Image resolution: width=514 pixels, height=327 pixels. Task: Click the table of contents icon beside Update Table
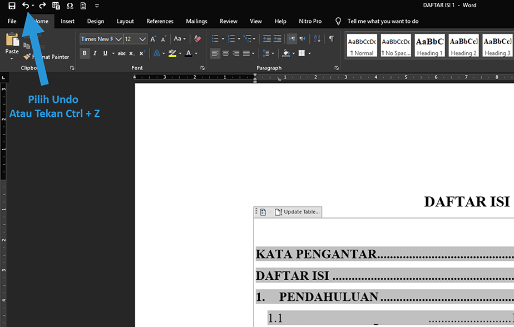pyautogui.click(x=263, y=212)
